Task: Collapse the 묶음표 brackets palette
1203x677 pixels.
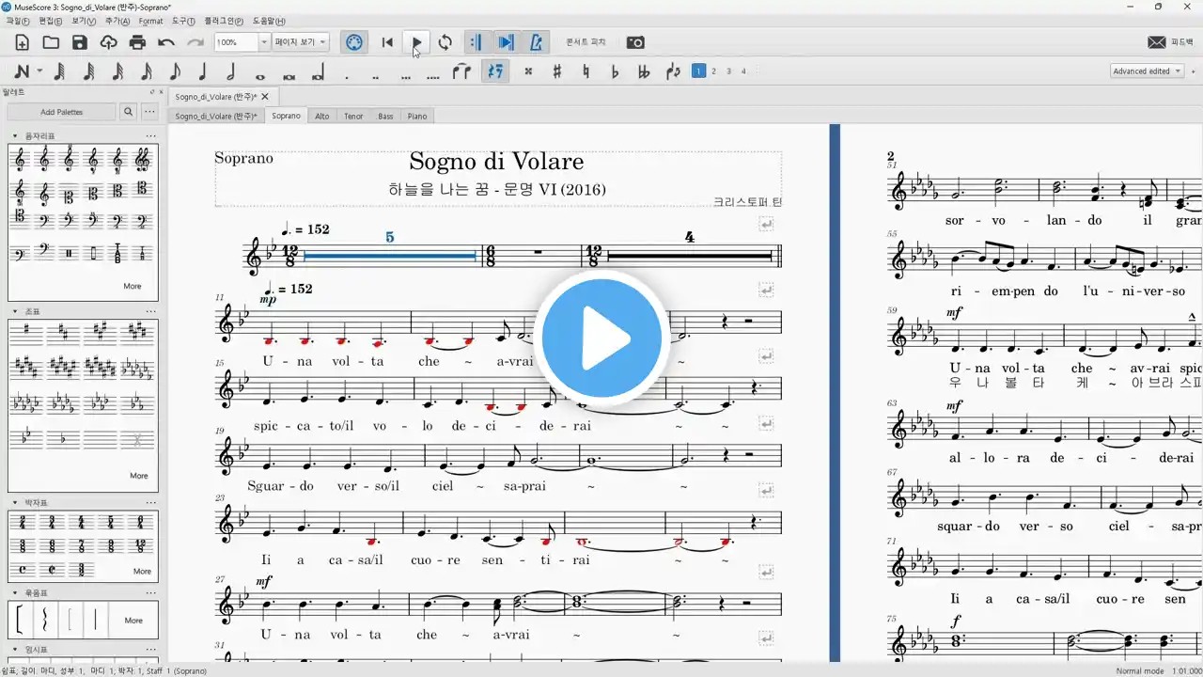Action: click(15, 593)
